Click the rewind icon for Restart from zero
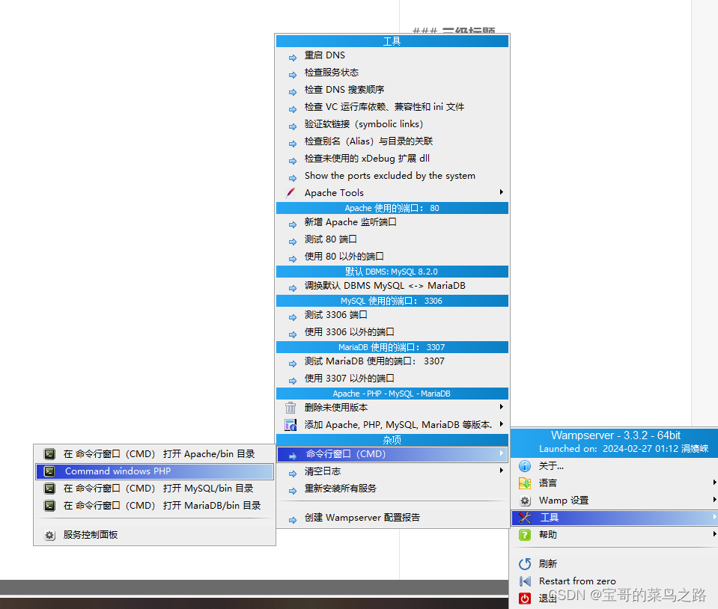 [525, 581]
